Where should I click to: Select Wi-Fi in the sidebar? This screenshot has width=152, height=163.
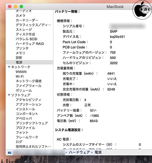point(20,76)
